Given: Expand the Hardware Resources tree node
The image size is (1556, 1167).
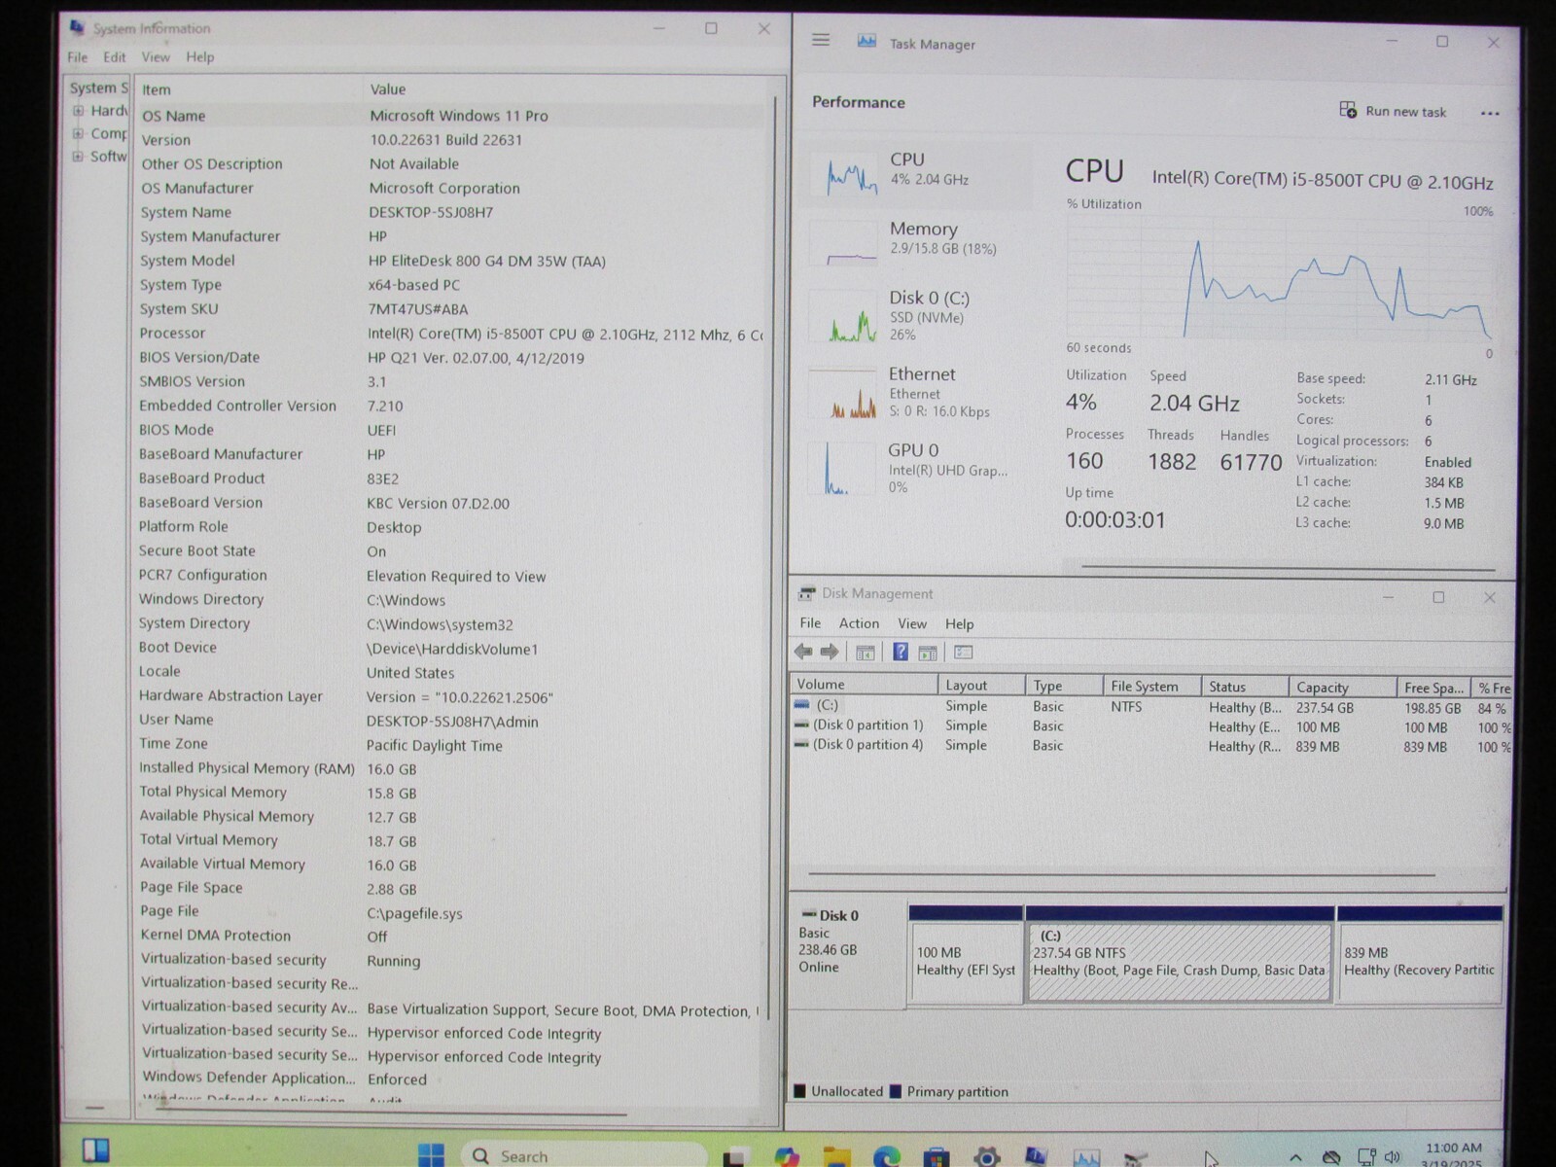Looking at the screenshot, I should tap(78, 111).
